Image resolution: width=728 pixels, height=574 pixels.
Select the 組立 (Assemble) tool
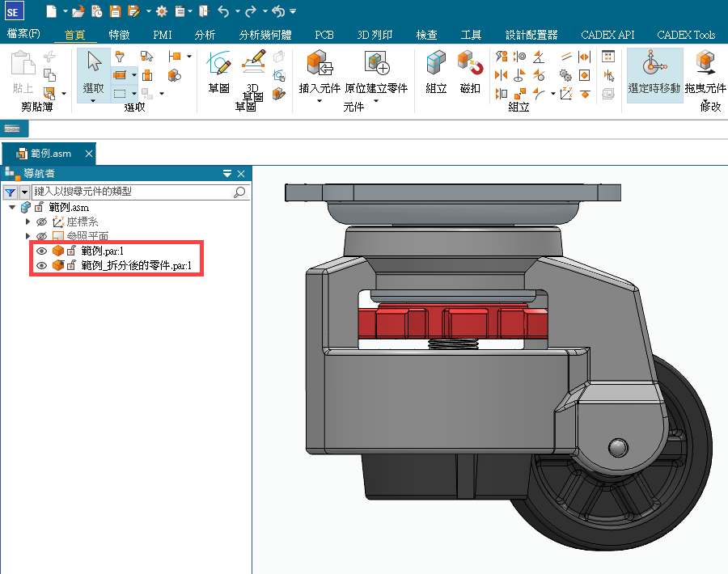click(436, 64)
